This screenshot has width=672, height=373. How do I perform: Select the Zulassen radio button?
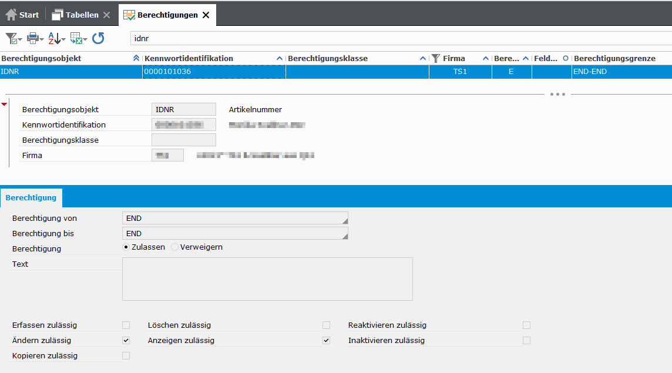(x=126, y=247)
